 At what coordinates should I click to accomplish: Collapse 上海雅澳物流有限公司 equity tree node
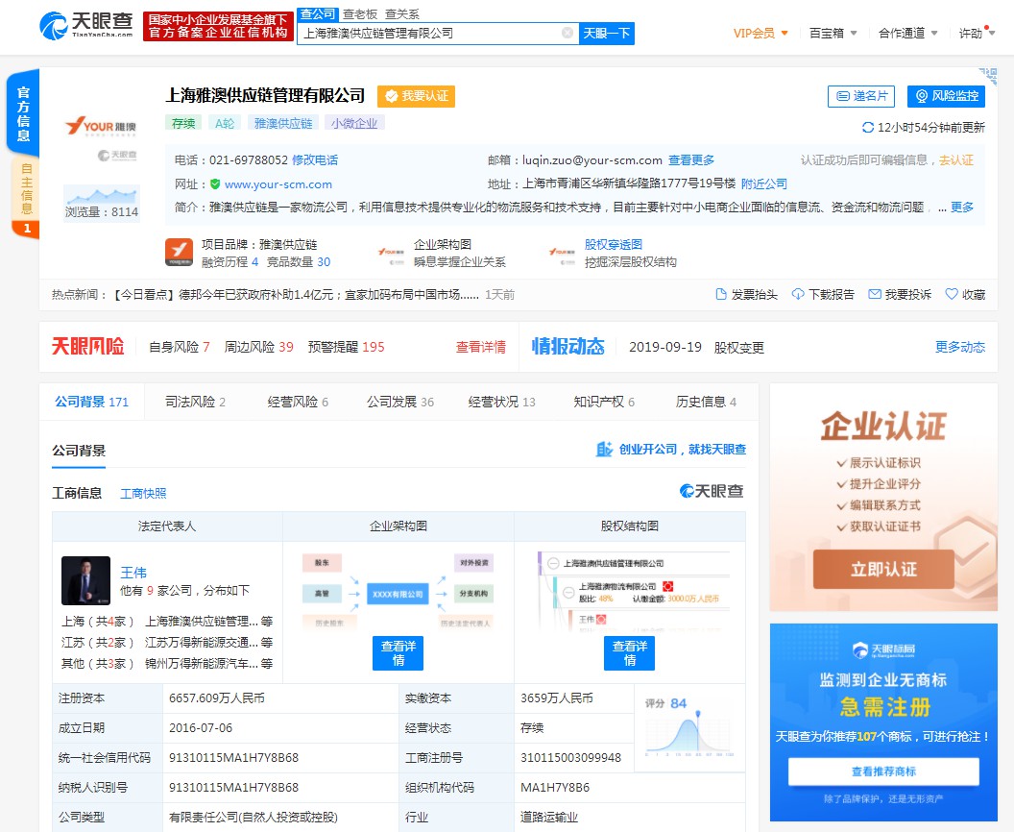(568, 592)
